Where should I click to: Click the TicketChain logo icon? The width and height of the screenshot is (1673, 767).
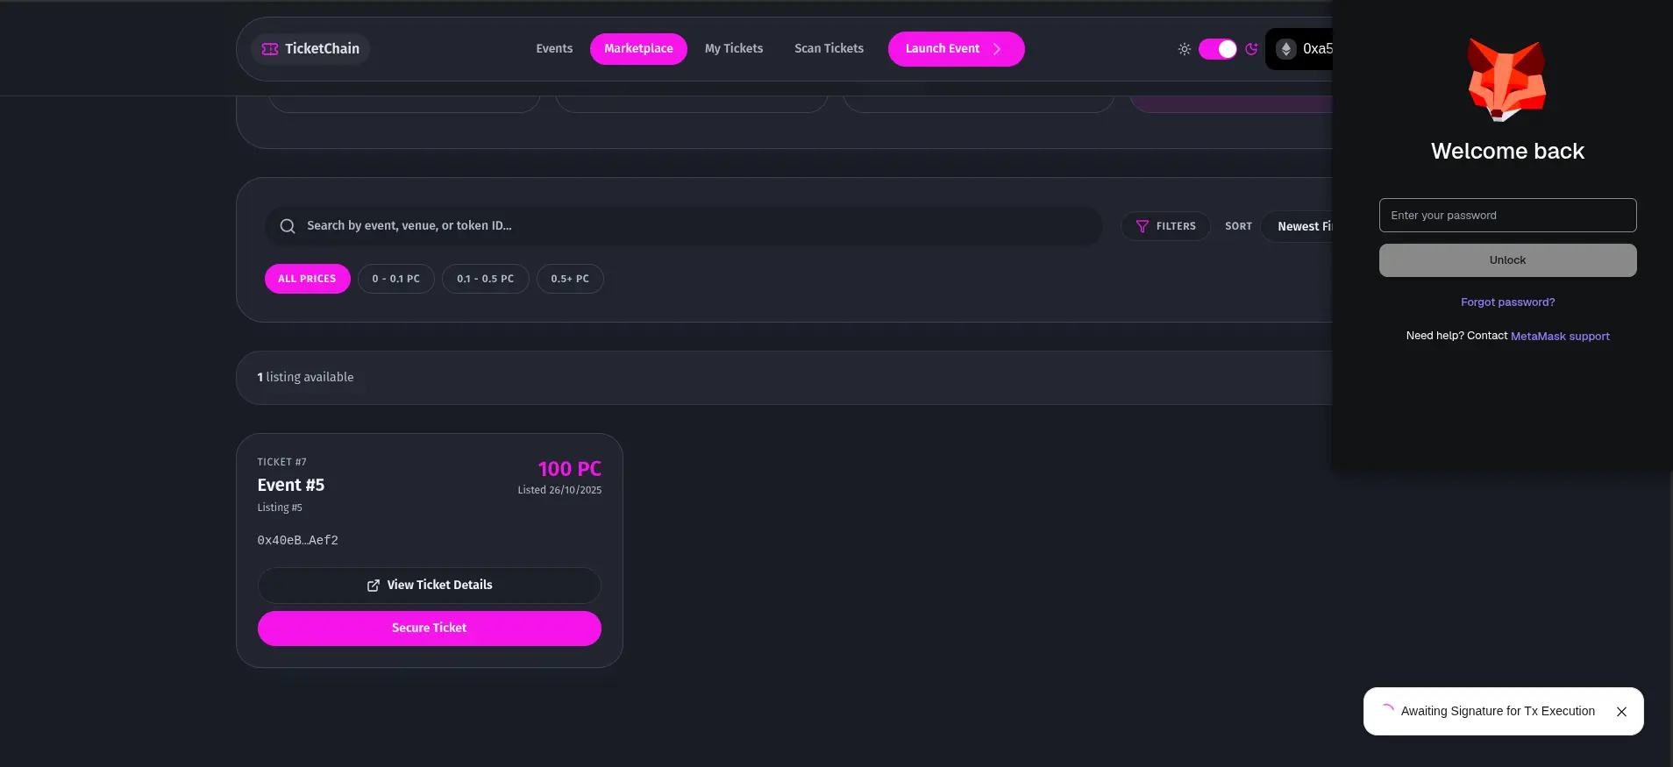[270, 49]
